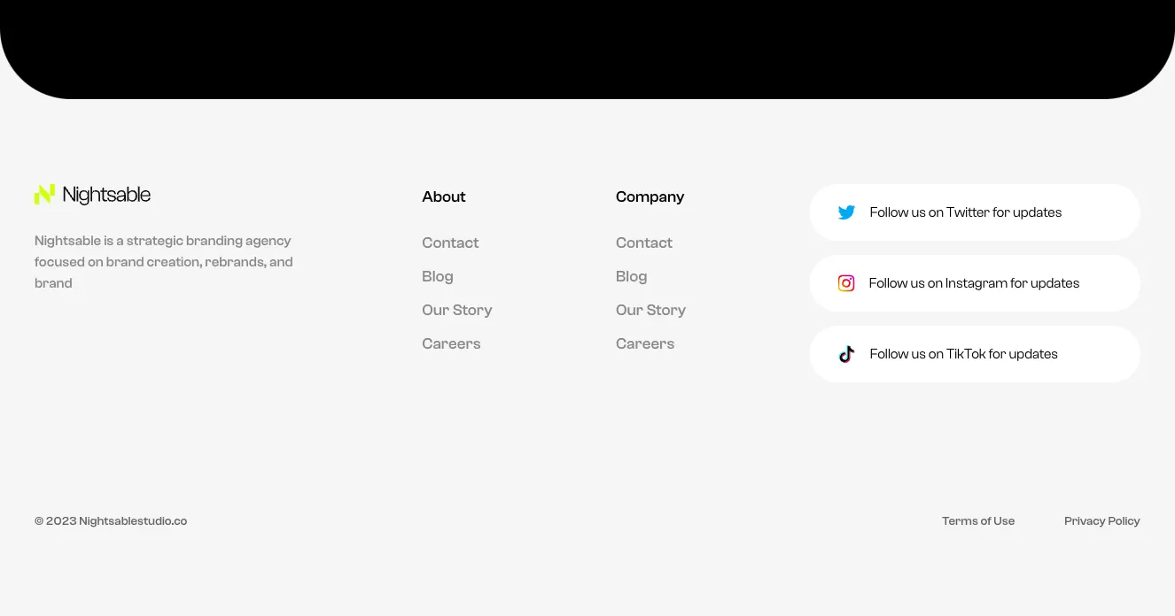The image size is (1175, 616).
Task: Click the Nightsable agency description paragraph
Action: (164, 262)
